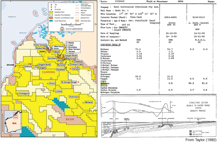This screenshot has width=217, height=142.
Task: Click the Crimson Lake label
Action: tap(76, 65)
